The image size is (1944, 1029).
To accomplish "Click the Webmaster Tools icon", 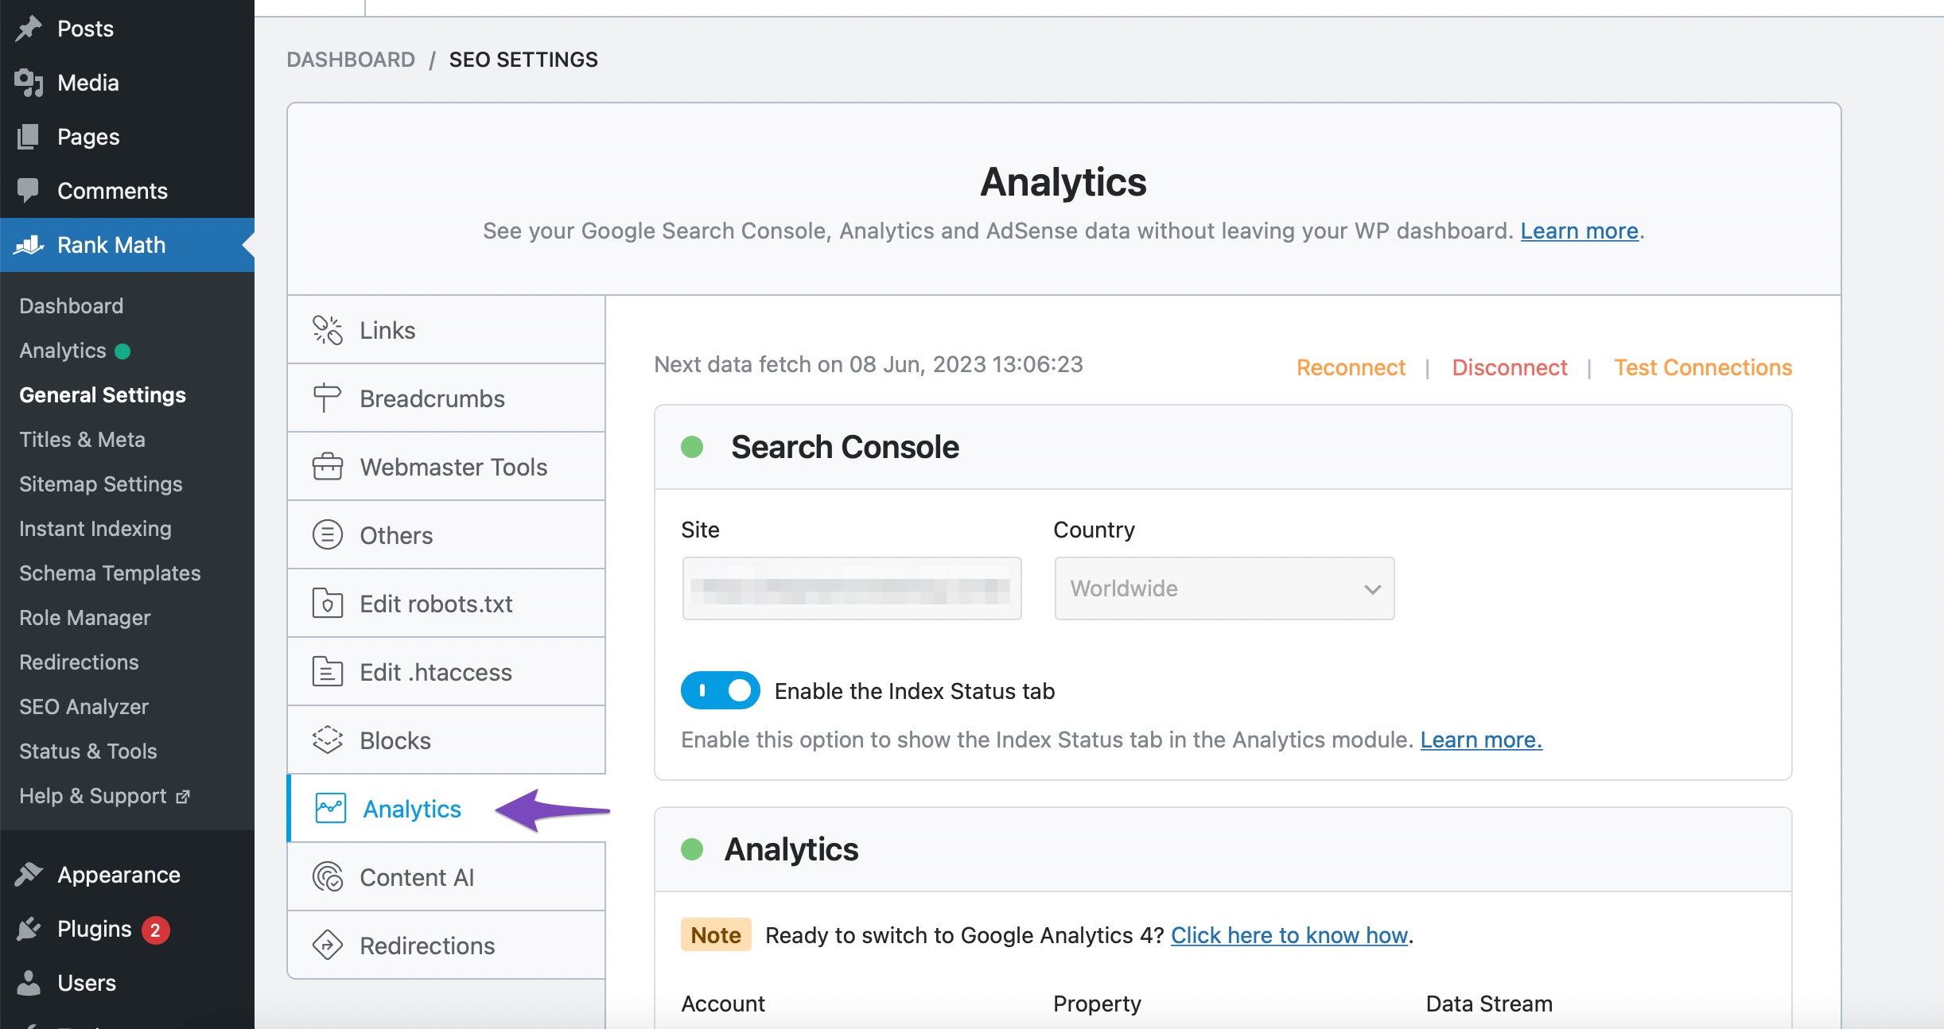I will 327,465.
